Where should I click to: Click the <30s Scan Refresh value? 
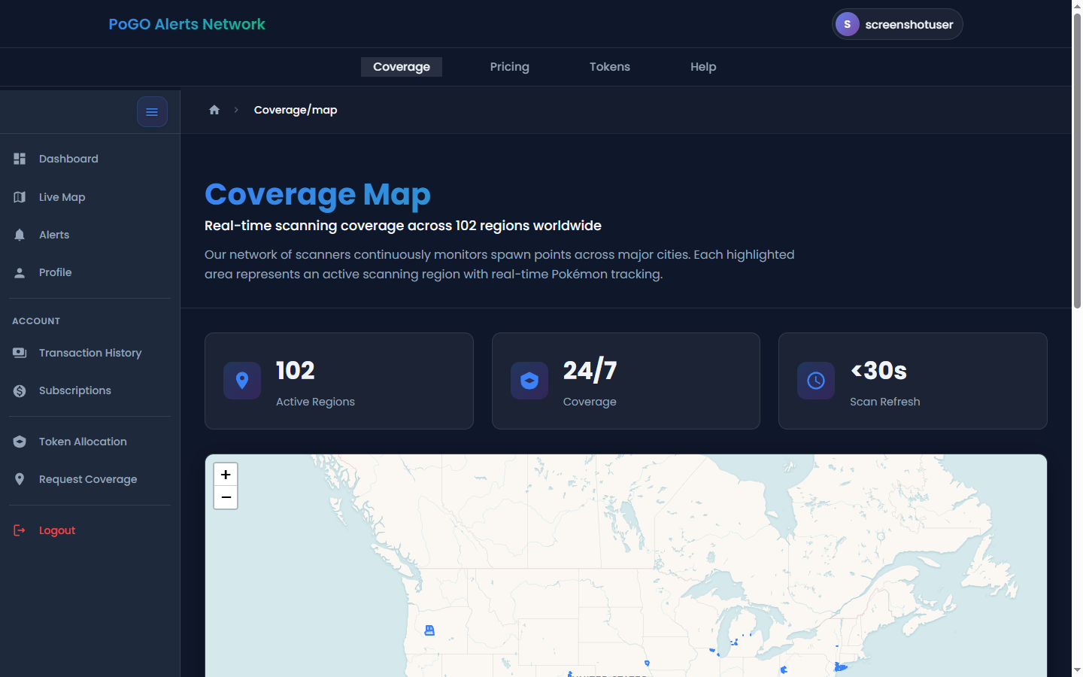(x=878, y=370)
